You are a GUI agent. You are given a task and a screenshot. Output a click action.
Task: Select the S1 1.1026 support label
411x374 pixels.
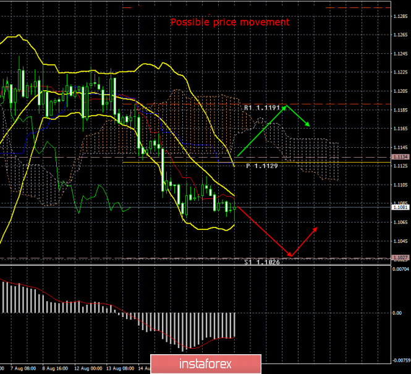(x=262, y=262)
